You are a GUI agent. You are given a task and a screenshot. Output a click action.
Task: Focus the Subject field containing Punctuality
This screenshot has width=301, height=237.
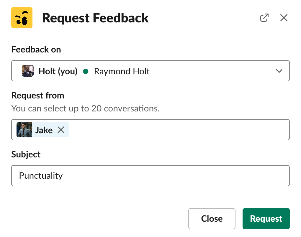click(150, 176)
